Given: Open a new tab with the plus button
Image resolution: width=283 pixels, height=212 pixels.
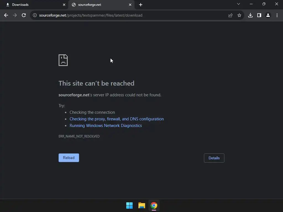Looking at the screenshot, I should (141, 5).
